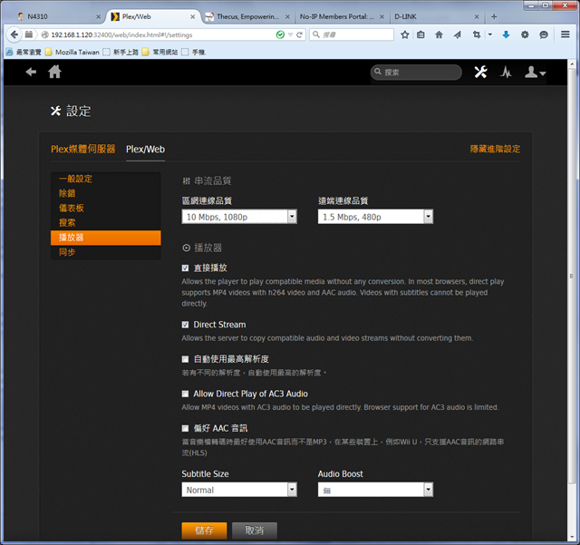Open the 新手上路 bookmark
The height and width of the screenshot is (545, 580).
121,53
